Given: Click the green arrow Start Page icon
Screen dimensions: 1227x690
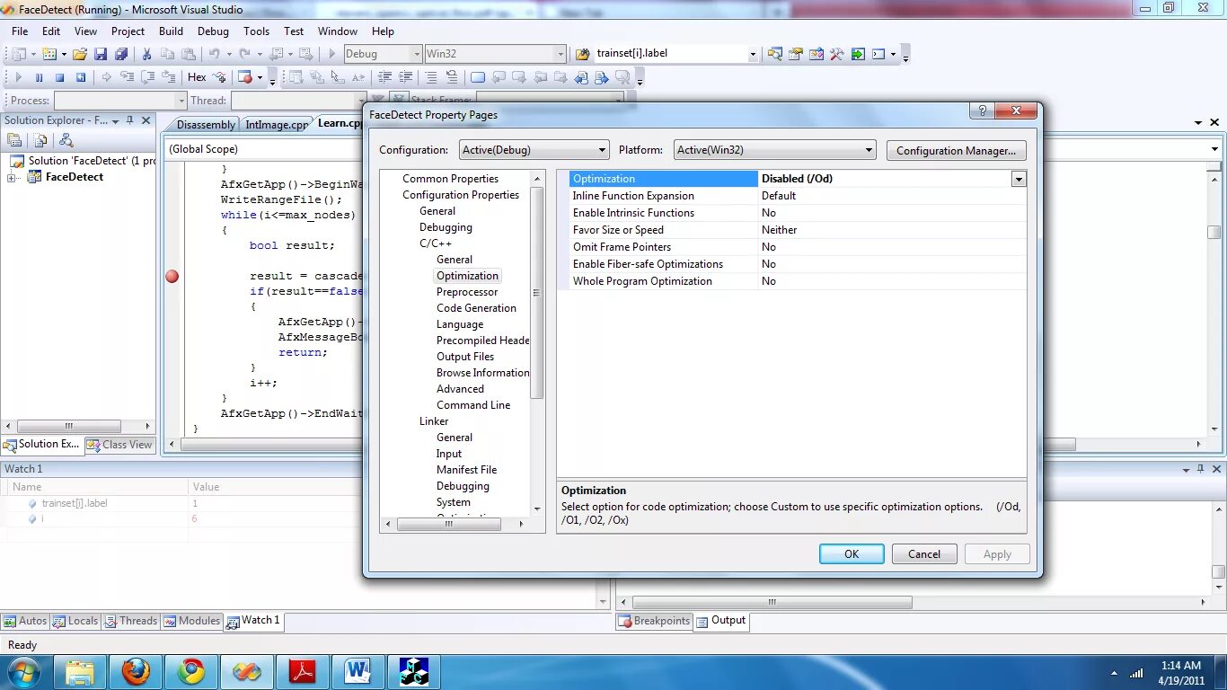Looking at the screenshot, I should pos(858,54).
